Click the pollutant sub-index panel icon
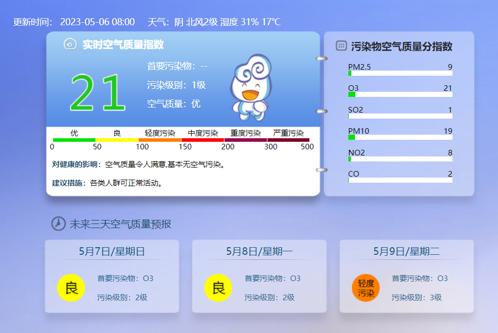The height and width of the screenshot is (333, 498). [x=341, y=46]
